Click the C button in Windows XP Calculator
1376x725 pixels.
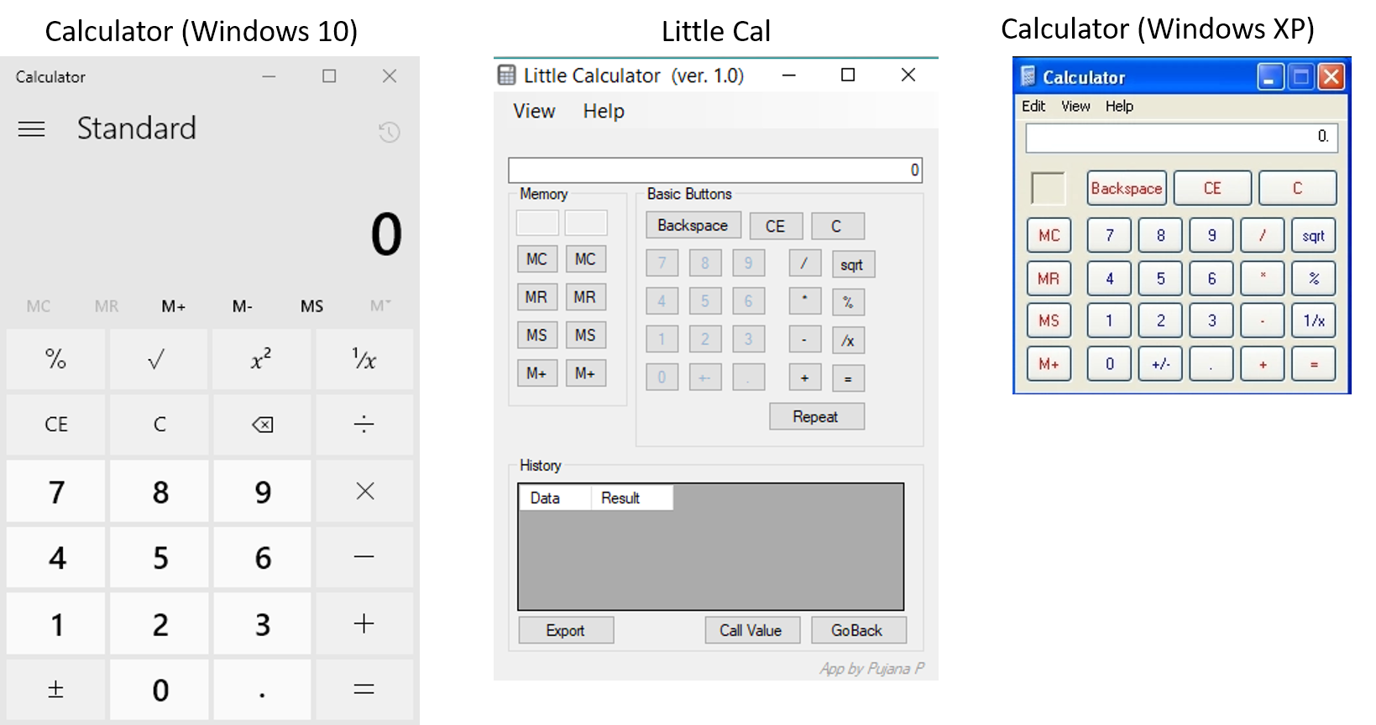point(1297,188)
